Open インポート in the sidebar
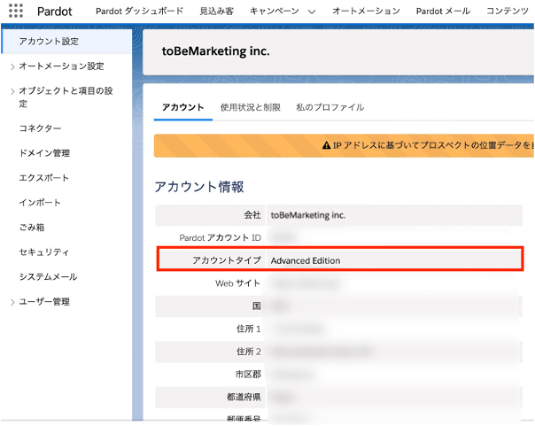This screenshot has width=535, height=426. click(40, 203)
